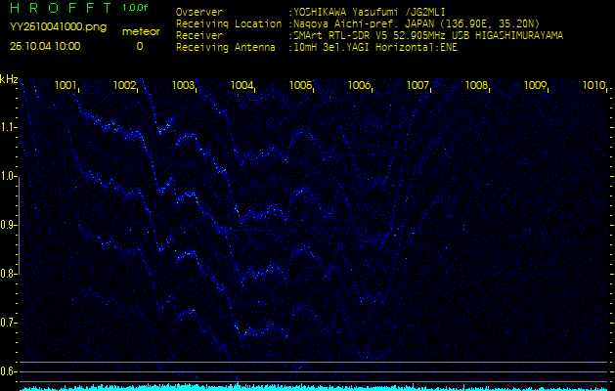
Task: Click the YY2510041000.png file name
Action: point(58,27)
